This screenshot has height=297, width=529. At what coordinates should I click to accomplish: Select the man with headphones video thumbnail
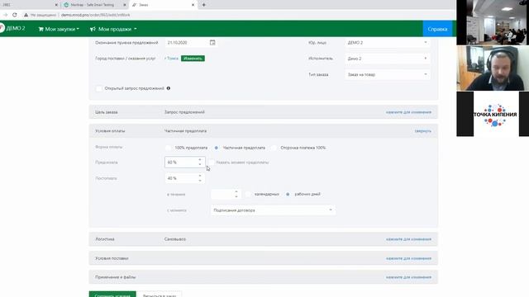click(x=493, y=68)
